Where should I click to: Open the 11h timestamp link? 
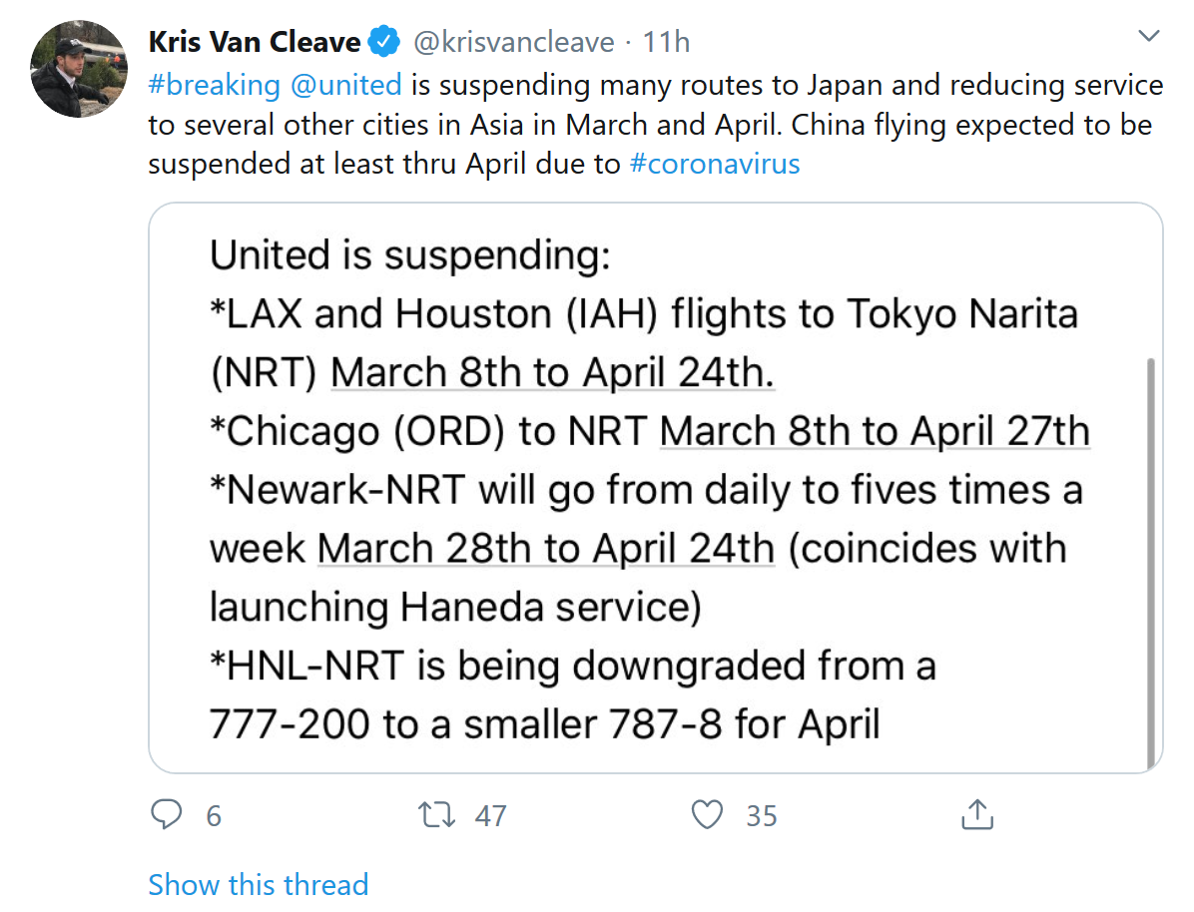pos(667,42)
